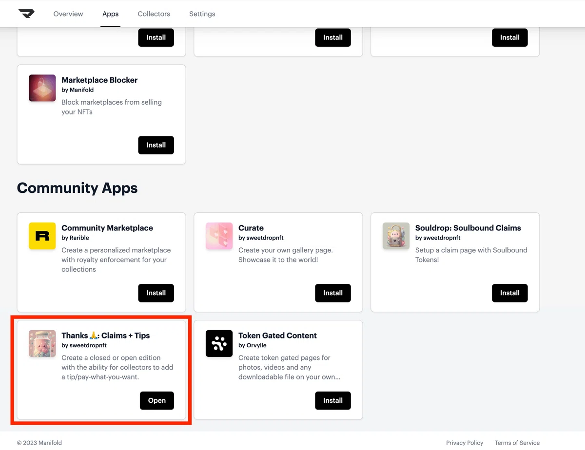Click the Curate app title
Image resolution: width=585 pixels, height=450 pixels.
[x=251, y=228]
